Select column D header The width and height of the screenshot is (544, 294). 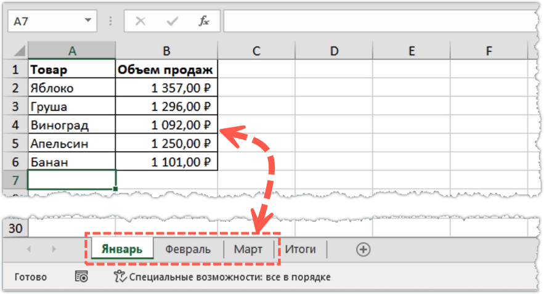334,51
